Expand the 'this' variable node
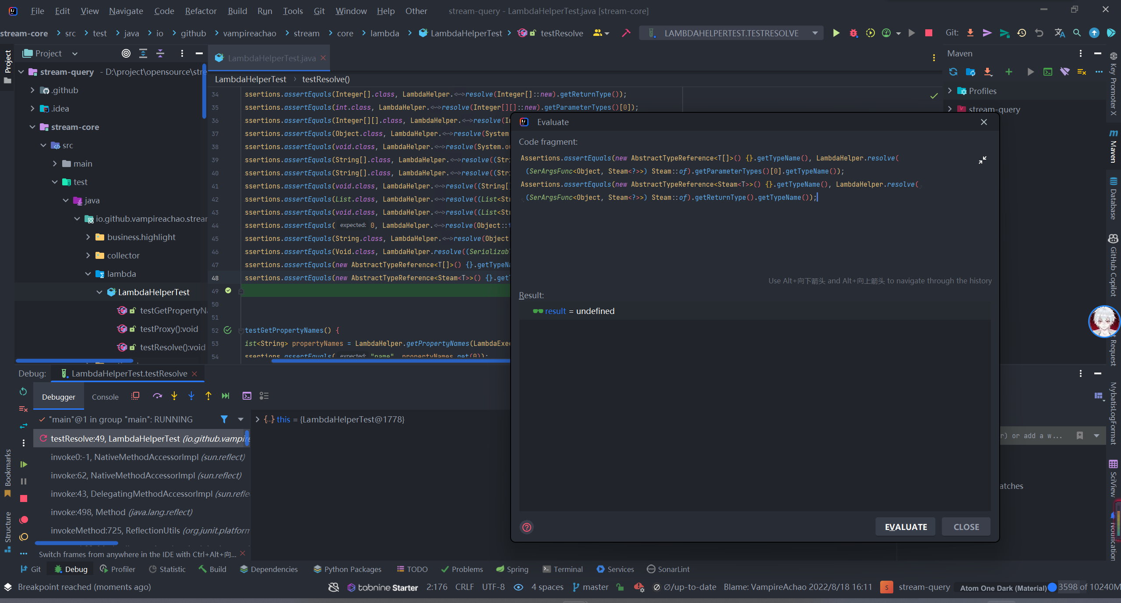1121x603 pixels. [257, 419]
